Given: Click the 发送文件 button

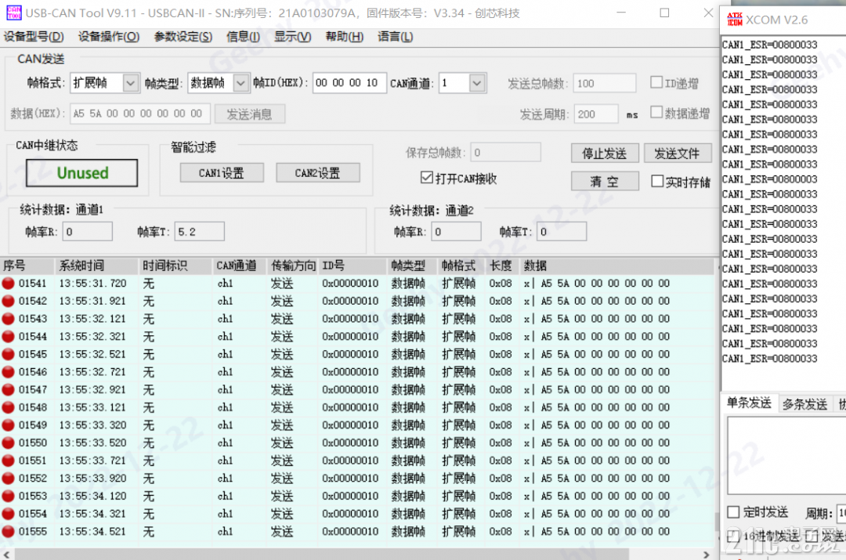Looking at the screenshot, I should tap(677, 154).
